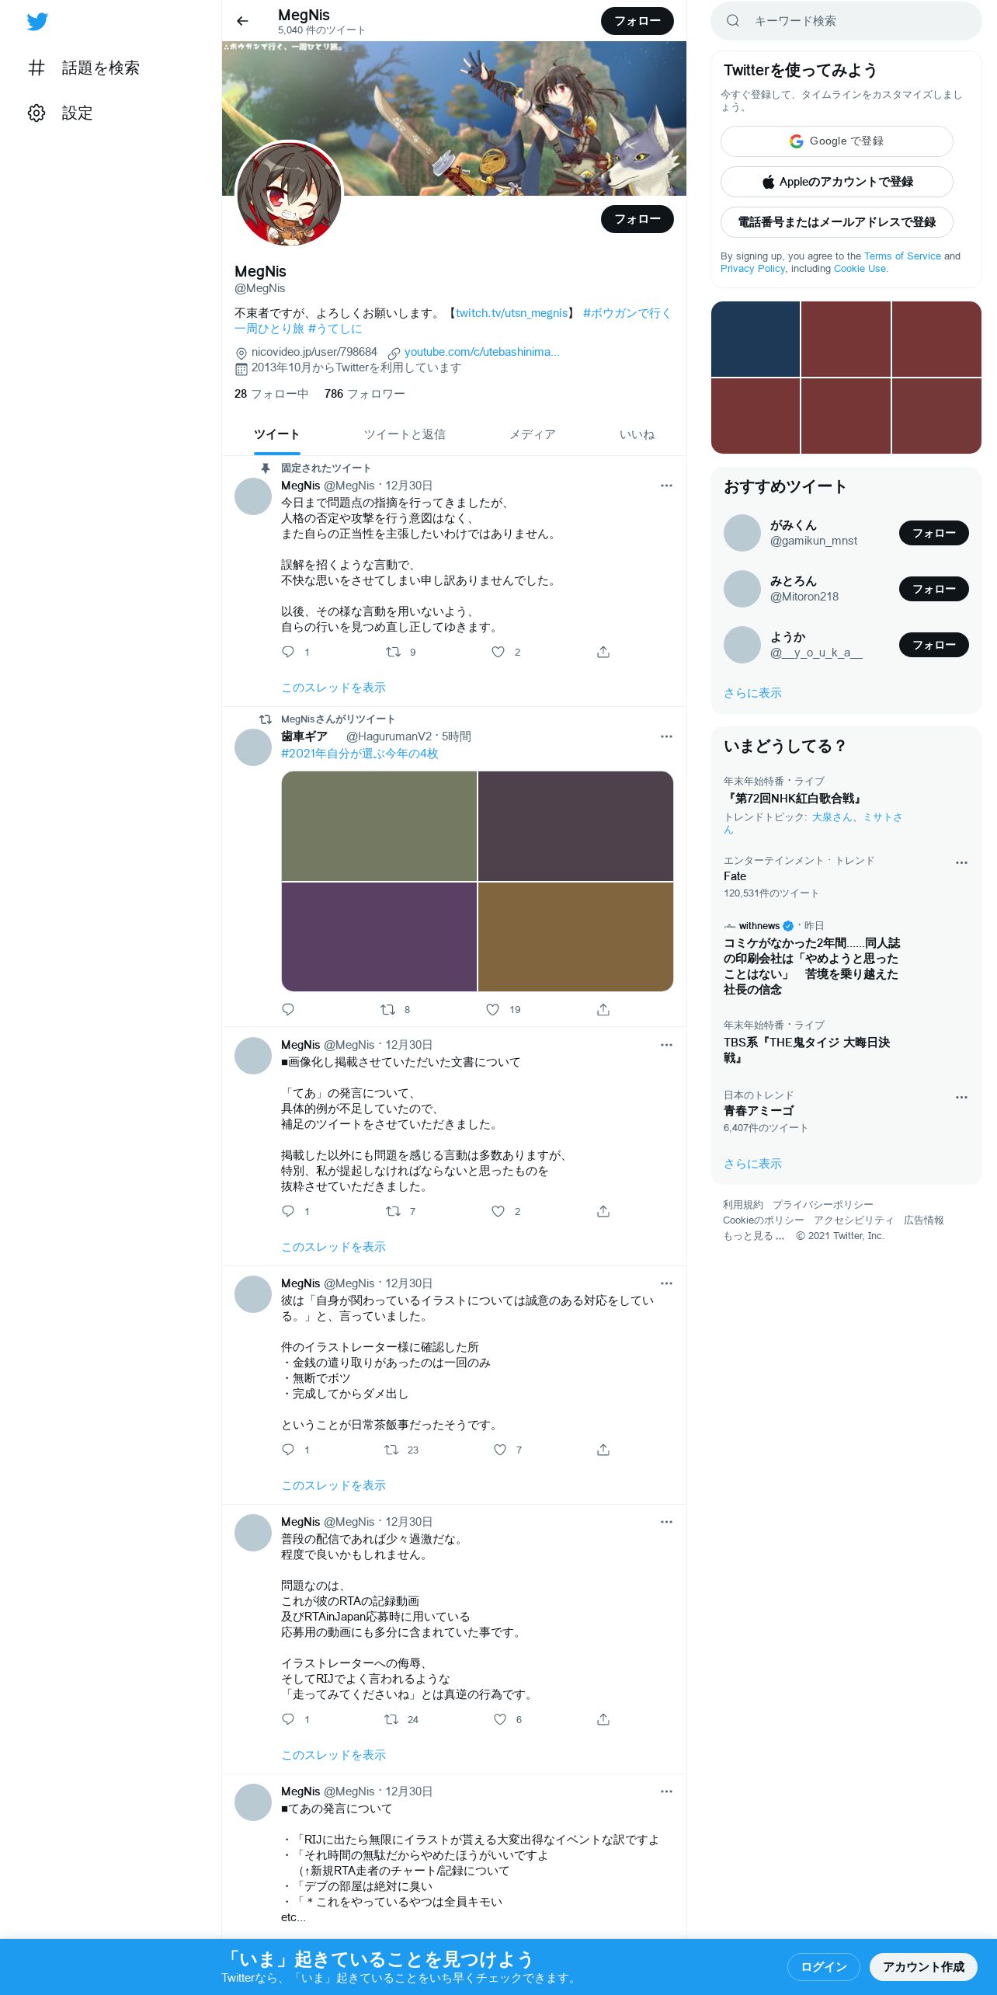This screenshot has width=997, height=1995.
Task: Expand もっと見る footer links
Action: coord(753,1236)
